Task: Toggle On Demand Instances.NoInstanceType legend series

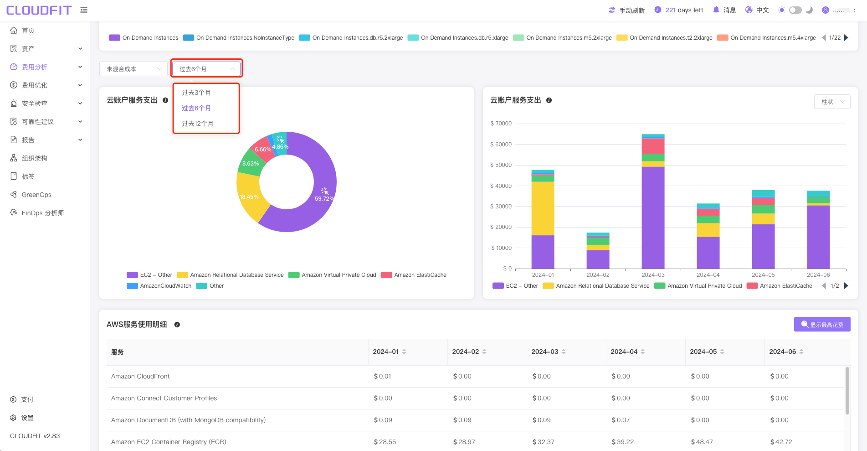Action: click(239, 38)
